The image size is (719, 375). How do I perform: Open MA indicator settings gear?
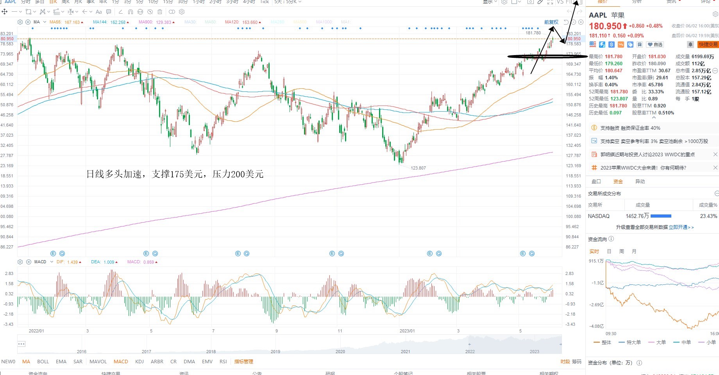(x=20, y=22)
